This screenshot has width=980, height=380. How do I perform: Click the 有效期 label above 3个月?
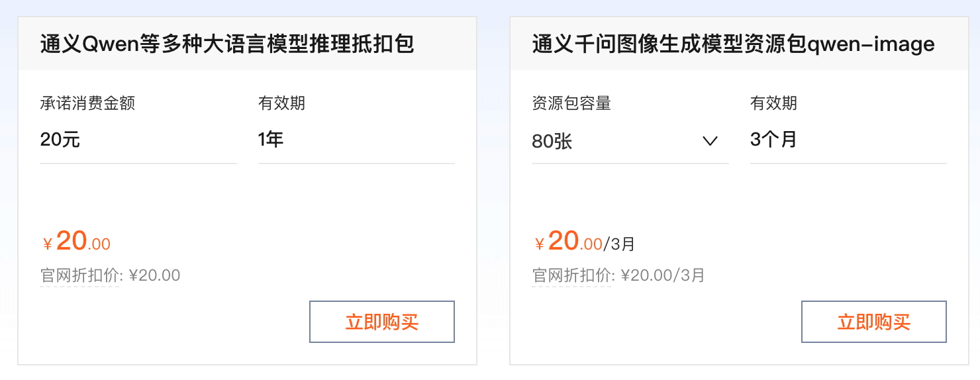773,103
